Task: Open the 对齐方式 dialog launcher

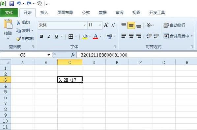Action: (192, 47)
